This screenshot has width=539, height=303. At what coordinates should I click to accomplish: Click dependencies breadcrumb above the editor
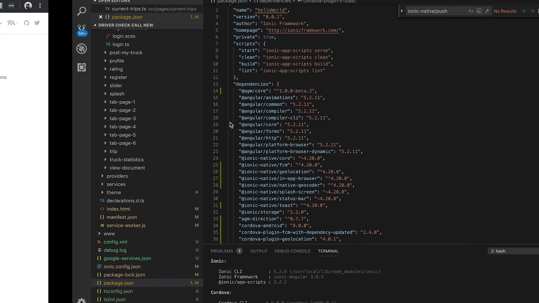275,1
